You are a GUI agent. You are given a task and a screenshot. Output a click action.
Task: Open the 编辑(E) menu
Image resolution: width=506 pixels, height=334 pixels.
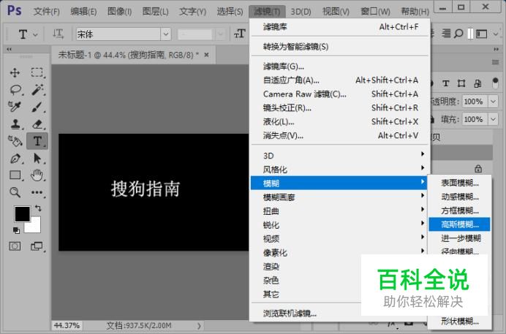83,12
